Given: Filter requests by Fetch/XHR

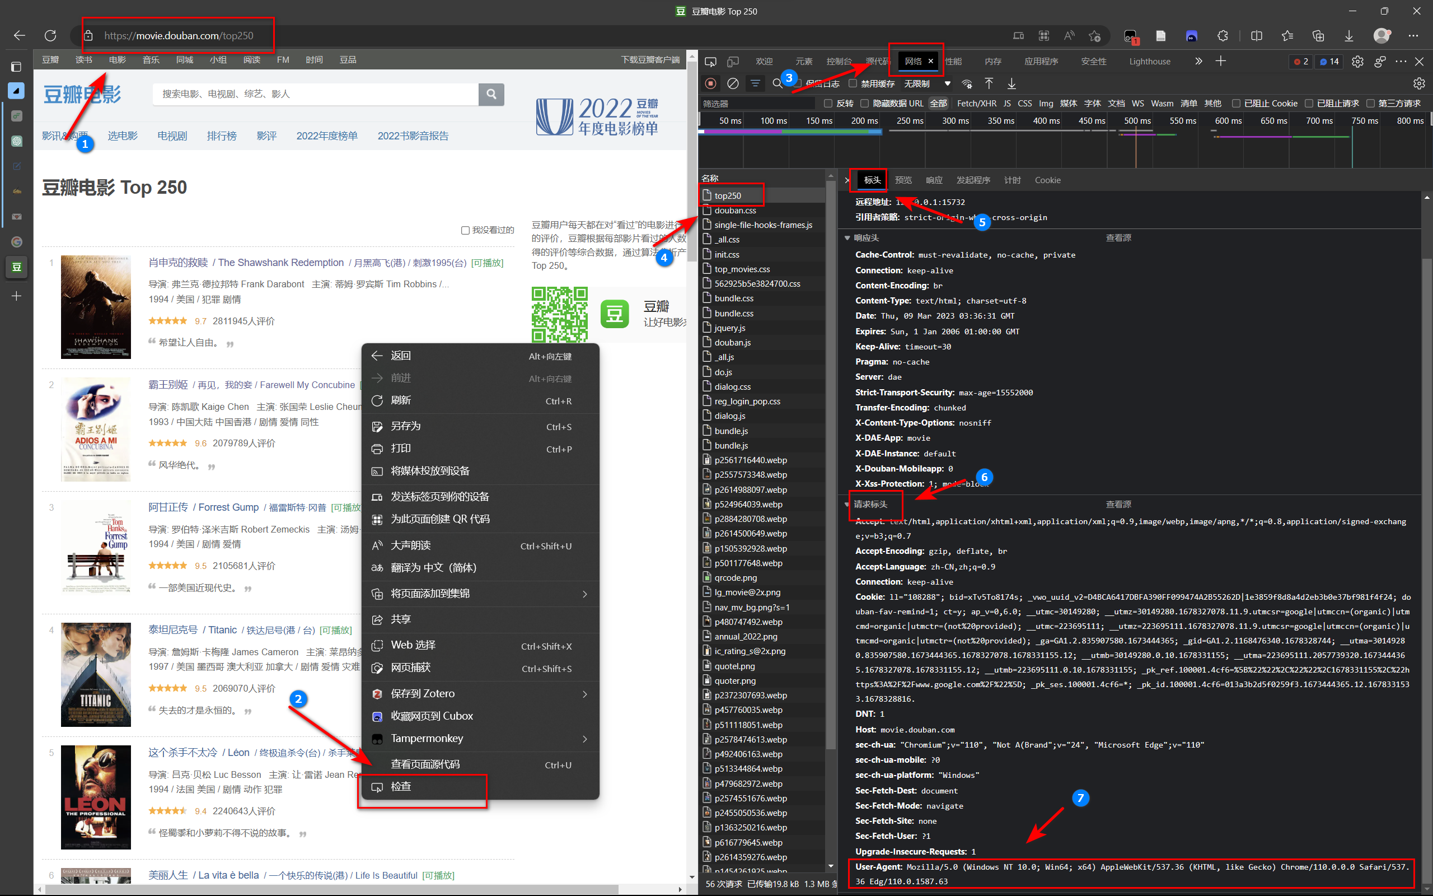Looking at the screenshot, I should (x=976, y=104).
